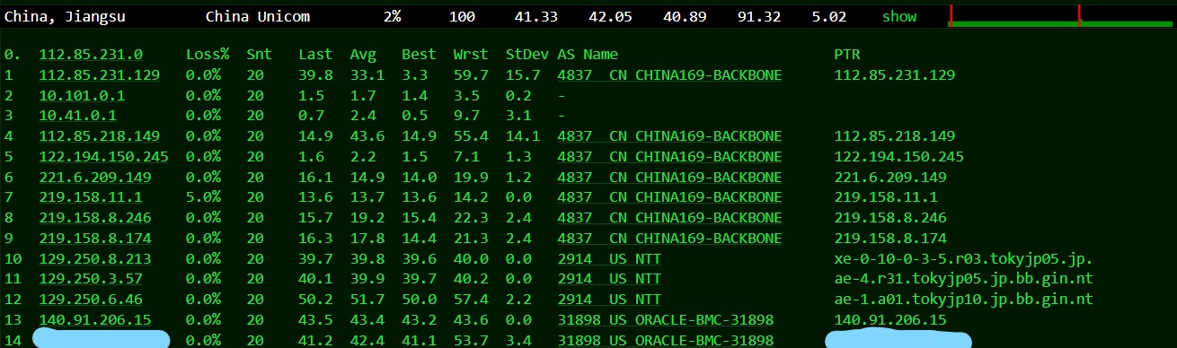The width and height of the screenshot is (1177, 348).
Task: Open hop 8 IP 219.158.8.246 link
Action: 95,217
